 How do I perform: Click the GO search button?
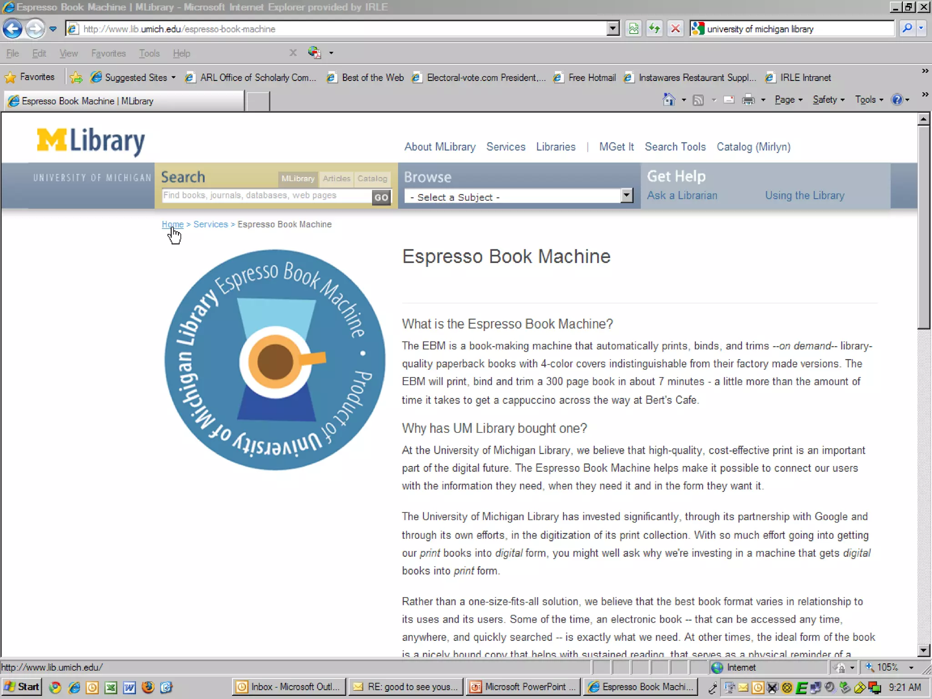(381, 197)
